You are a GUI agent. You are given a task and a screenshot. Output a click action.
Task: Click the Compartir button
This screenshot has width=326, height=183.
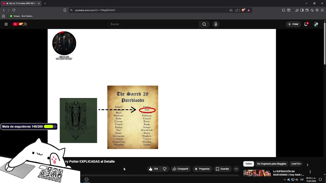(180, 169)
